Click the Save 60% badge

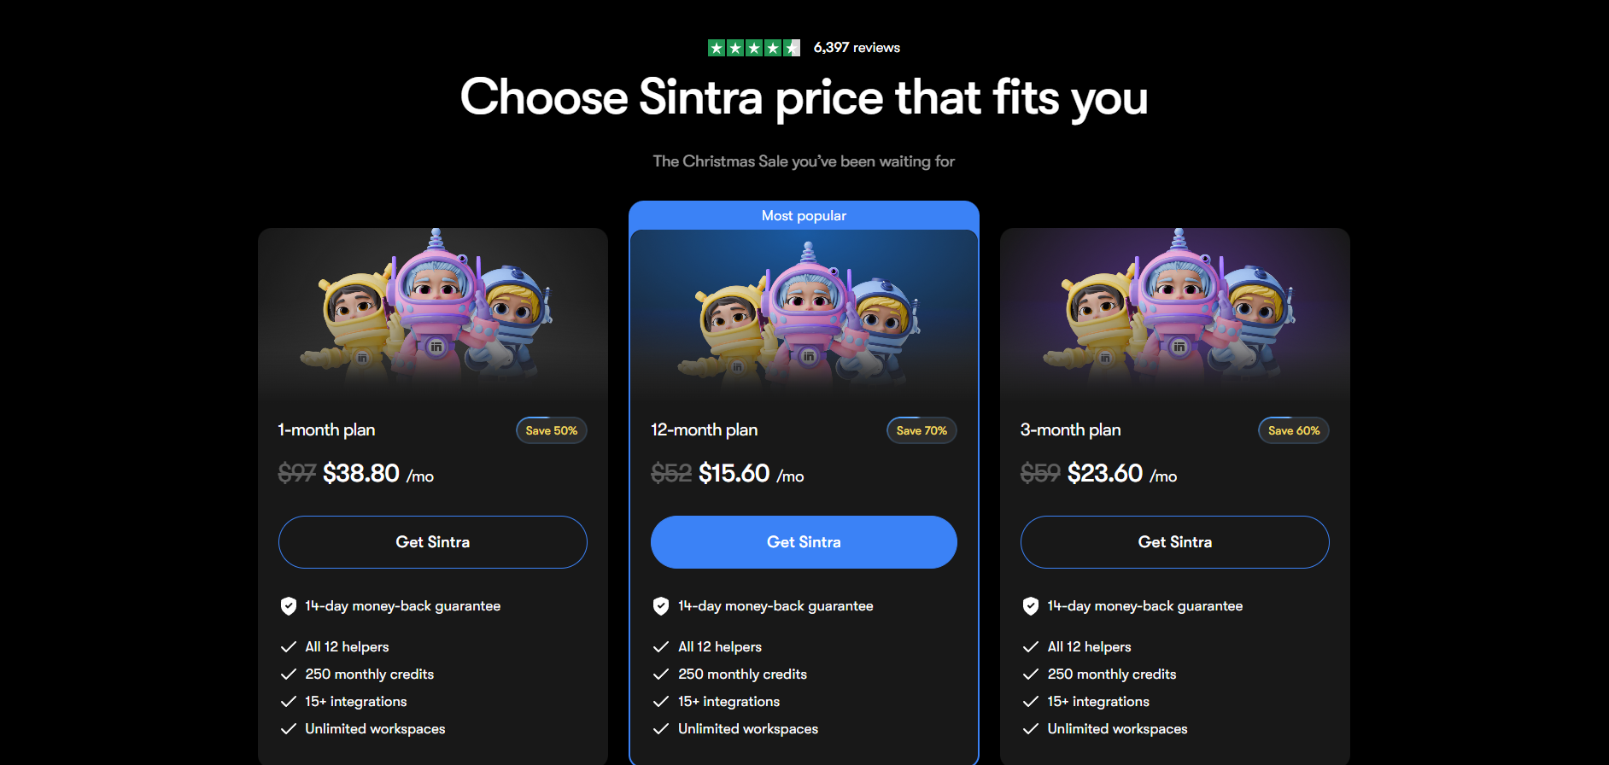(1293, 430)
